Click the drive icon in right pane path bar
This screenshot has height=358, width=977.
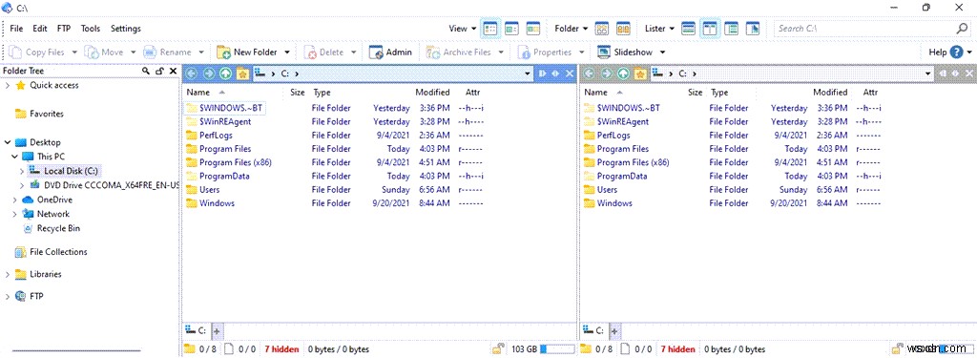658,74
